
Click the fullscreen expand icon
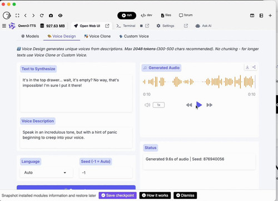(17, 16)
